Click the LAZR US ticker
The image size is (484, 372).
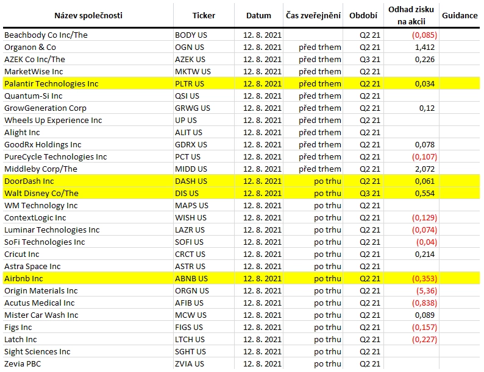click(x=190, y=230)
